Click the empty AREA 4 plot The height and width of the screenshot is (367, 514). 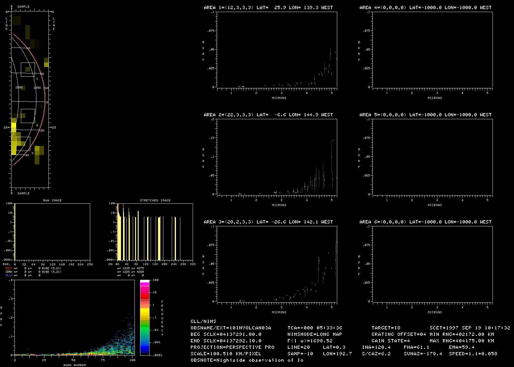[x=432, y=50]
